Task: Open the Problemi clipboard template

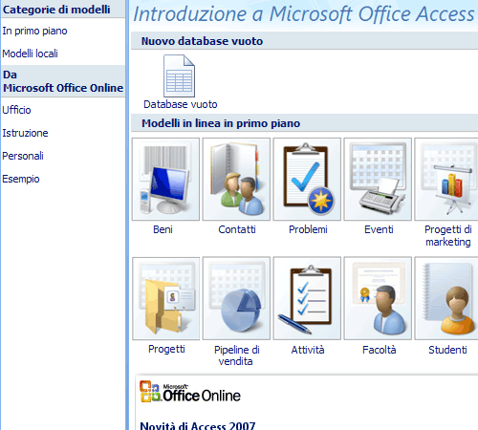Action: click(x=307, y=179)
